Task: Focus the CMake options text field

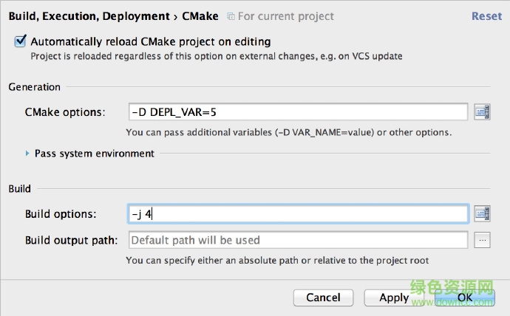Action: pyautogui.click(x=297, y=112)
